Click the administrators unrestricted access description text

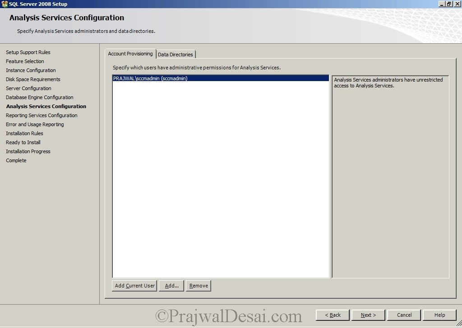388,82
